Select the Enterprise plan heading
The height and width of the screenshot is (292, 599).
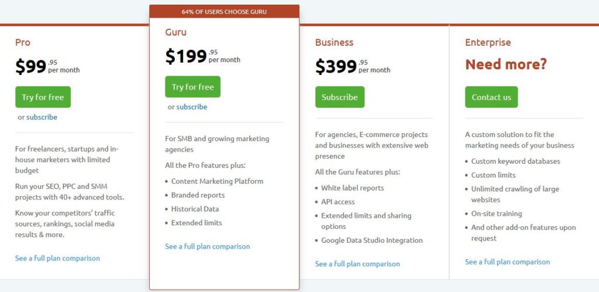coord(488,42)
